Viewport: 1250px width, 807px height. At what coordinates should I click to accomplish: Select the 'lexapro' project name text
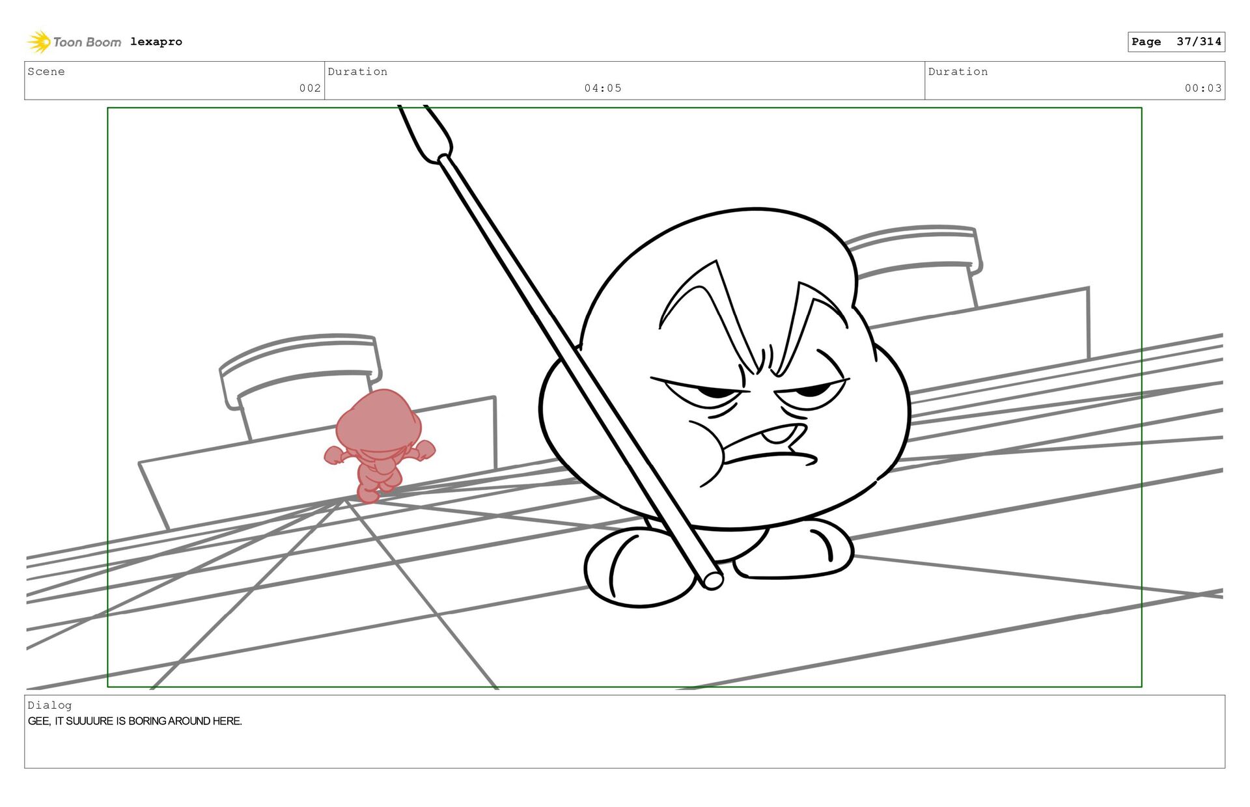pyautogui.click(x=156, y=42)
